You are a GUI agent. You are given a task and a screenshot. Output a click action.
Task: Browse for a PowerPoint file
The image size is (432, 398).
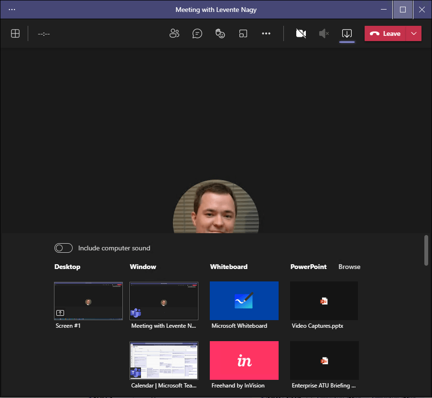[x=349, y=267]
